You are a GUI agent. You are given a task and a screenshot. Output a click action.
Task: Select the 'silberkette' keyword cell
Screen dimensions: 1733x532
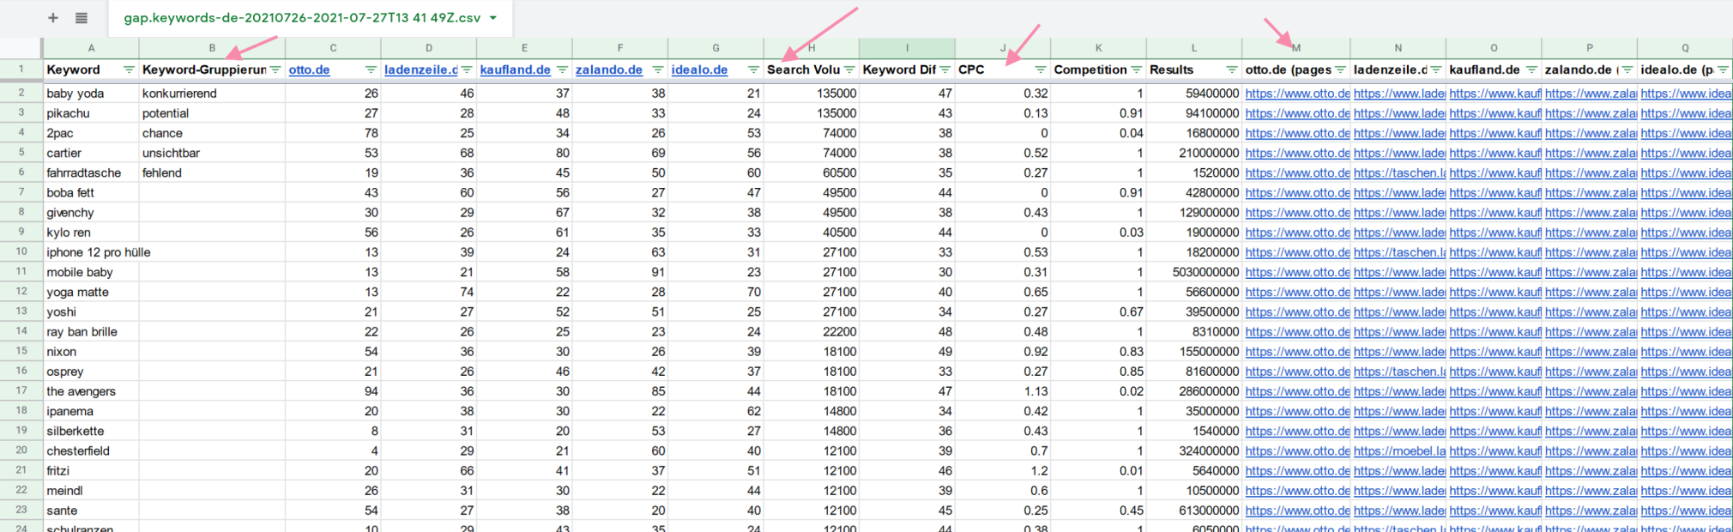coord(91,431)
